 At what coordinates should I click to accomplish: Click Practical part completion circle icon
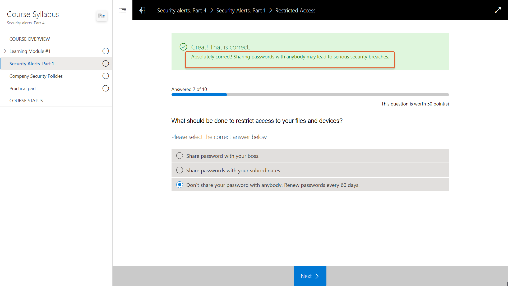(x=105, y=88)
